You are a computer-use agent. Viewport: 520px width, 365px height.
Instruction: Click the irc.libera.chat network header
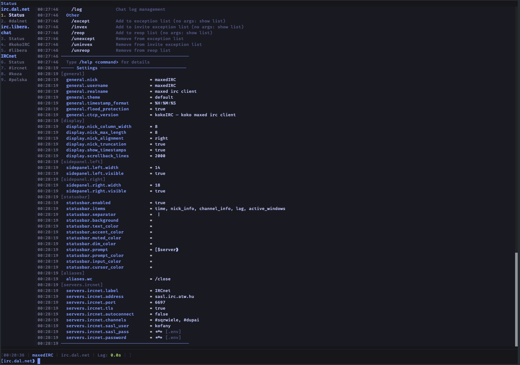pos(15,27)
